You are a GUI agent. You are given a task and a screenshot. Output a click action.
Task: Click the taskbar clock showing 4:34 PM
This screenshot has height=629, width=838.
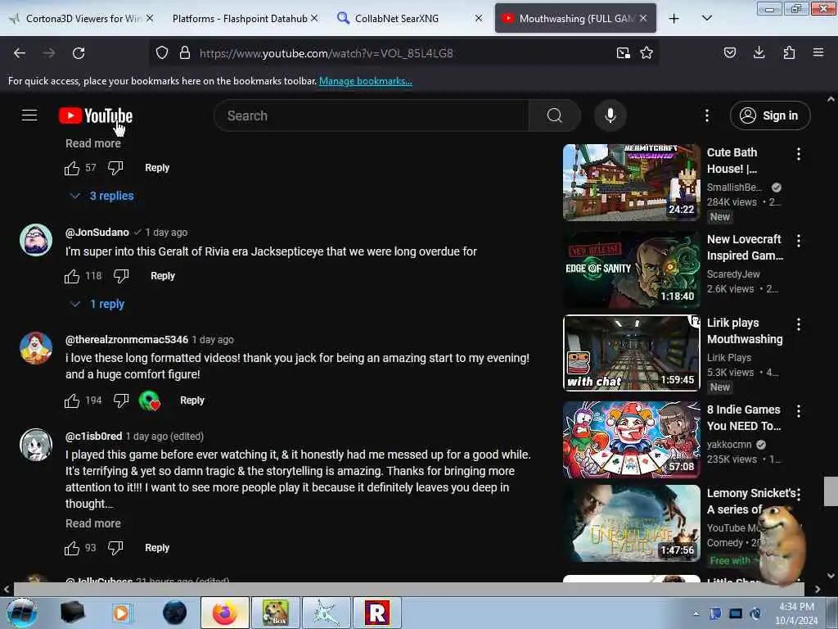(796, 613)
